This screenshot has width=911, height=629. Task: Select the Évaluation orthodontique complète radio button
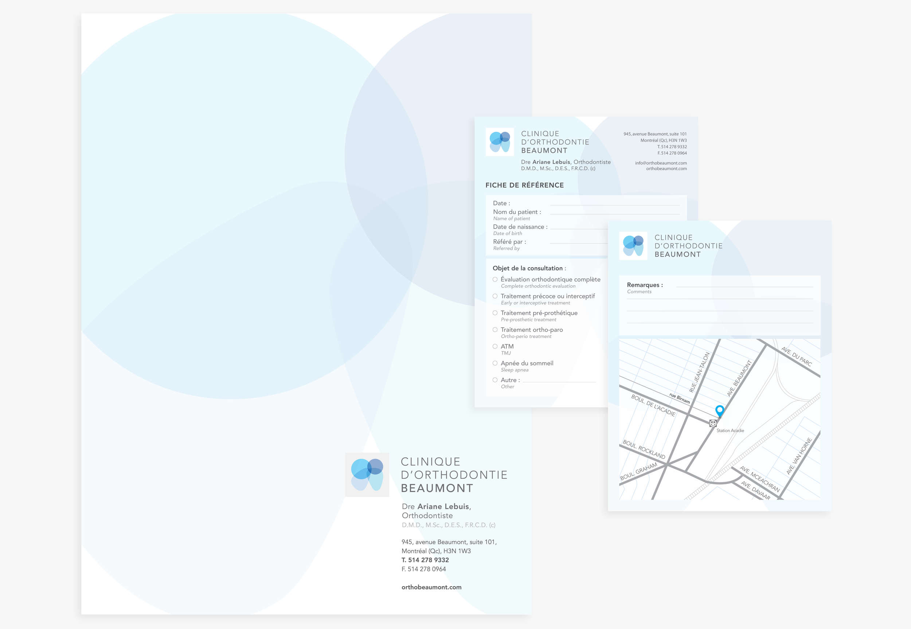pos(495,280)
